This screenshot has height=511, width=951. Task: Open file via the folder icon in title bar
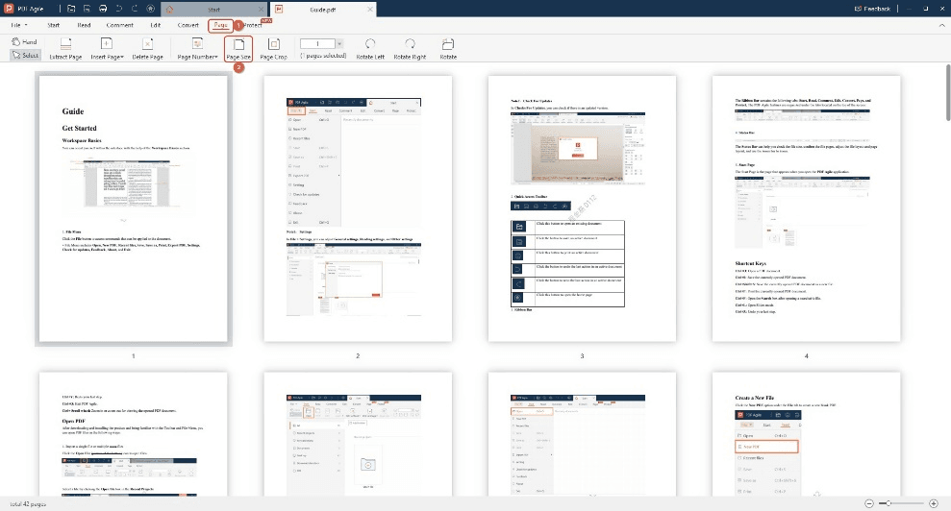(x=71, y=9)
